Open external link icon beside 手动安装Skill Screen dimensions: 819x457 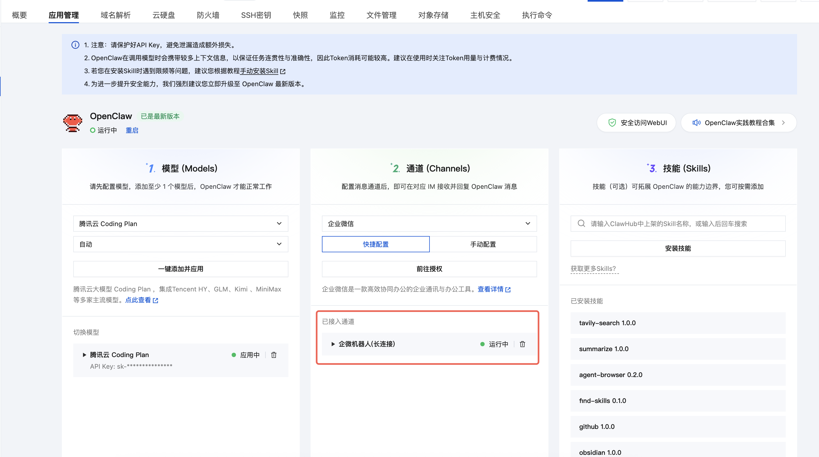(283, 71)
